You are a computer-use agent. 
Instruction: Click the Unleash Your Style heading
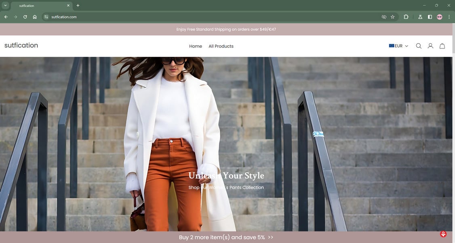(226, 176)
